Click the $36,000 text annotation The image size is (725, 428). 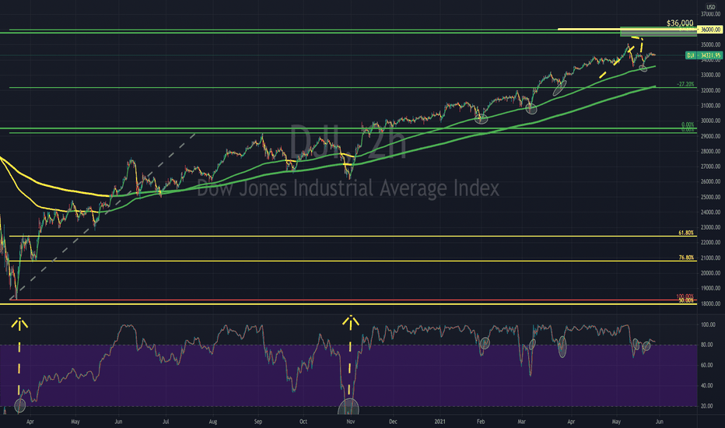click(680, 23)
